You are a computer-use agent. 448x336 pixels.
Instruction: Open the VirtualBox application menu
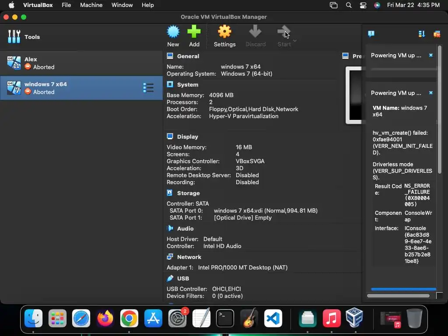tap(38, 5)
